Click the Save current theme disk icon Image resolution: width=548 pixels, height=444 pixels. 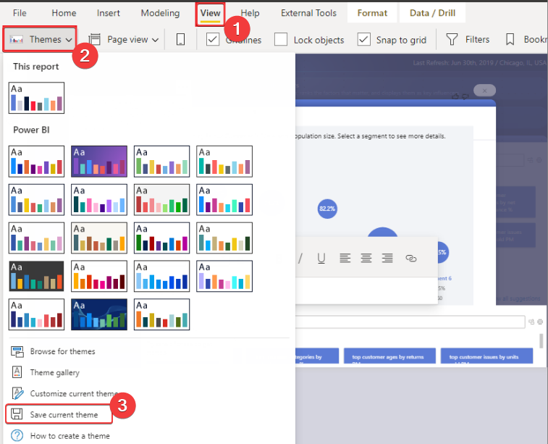(17, 414)
